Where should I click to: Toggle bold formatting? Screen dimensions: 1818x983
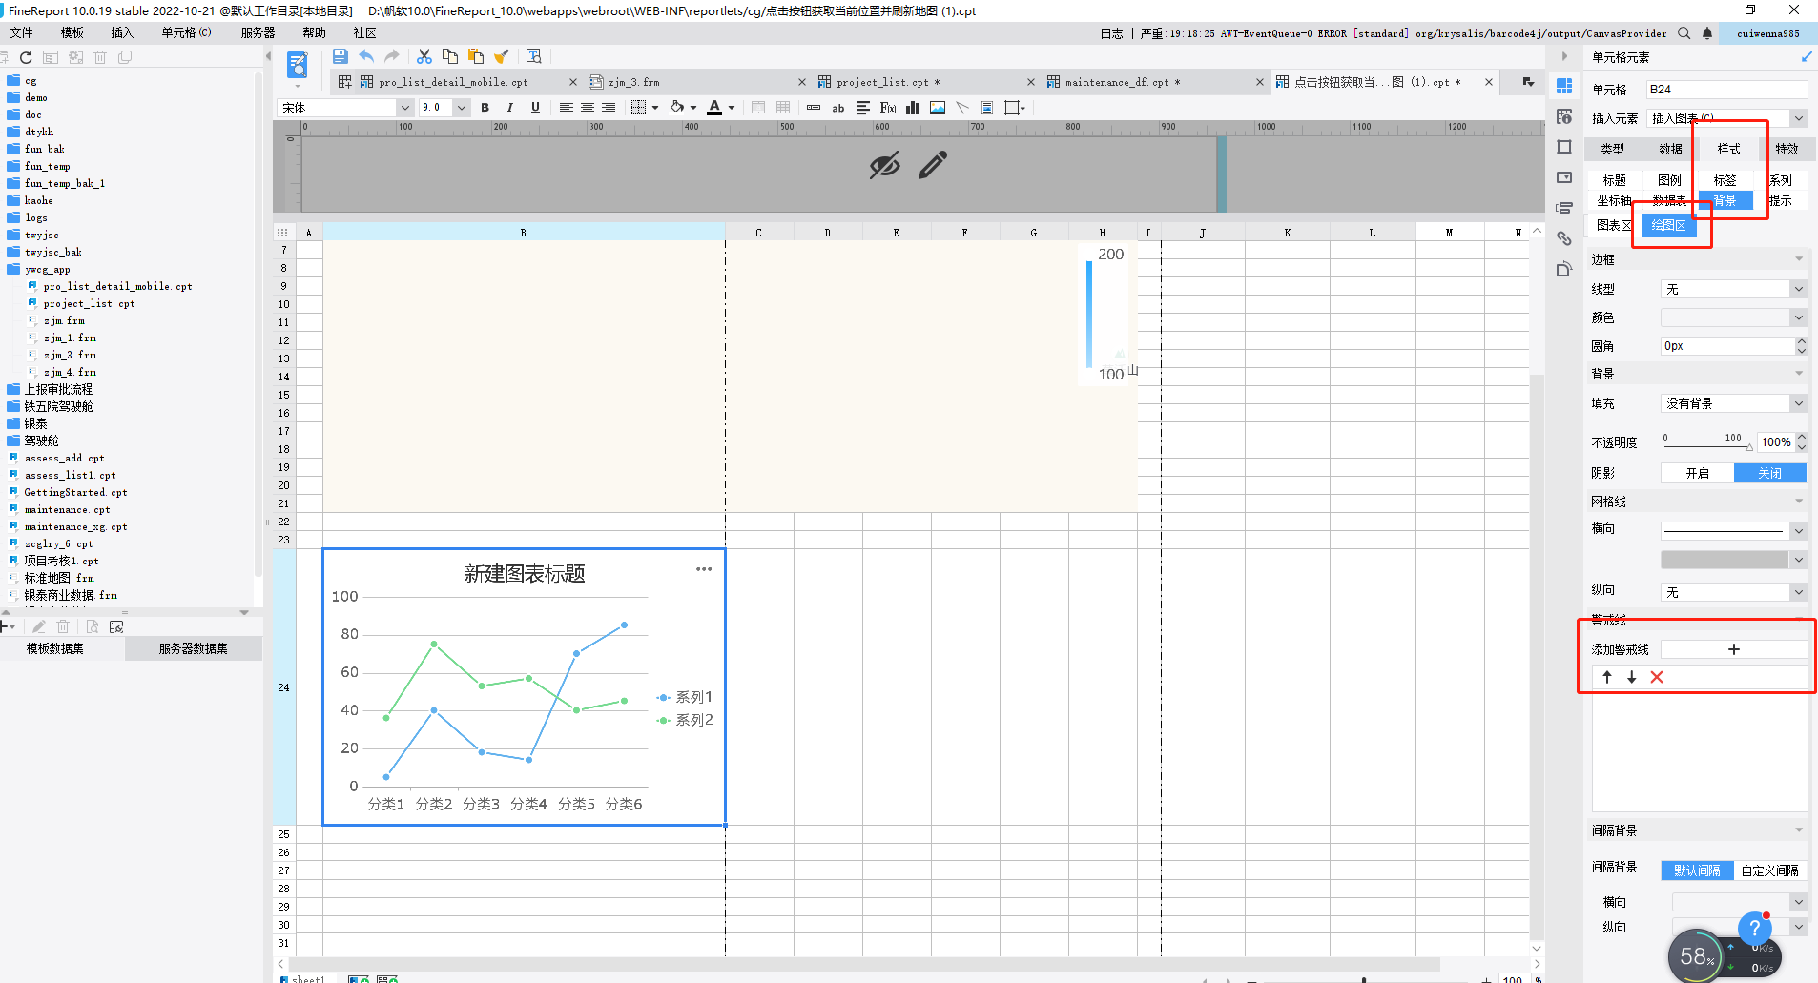coord(485,108)
